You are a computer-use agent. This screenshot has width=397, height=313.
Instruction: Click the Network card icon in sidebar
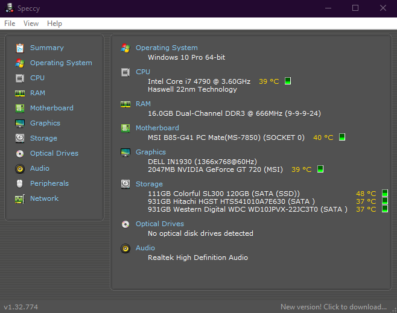[x=20, y=199]
